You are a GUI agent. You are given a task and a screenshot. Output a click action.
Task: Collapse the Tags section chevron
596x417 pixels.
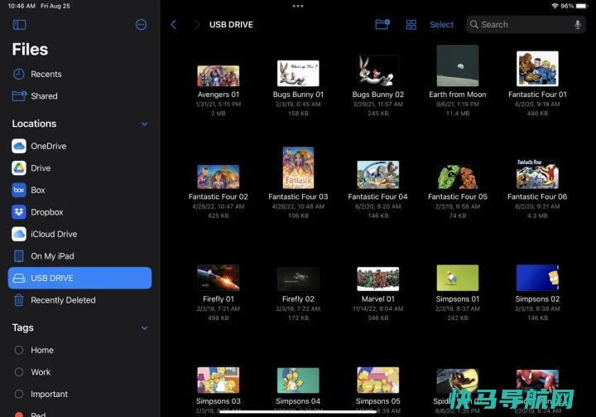(144, 328)
